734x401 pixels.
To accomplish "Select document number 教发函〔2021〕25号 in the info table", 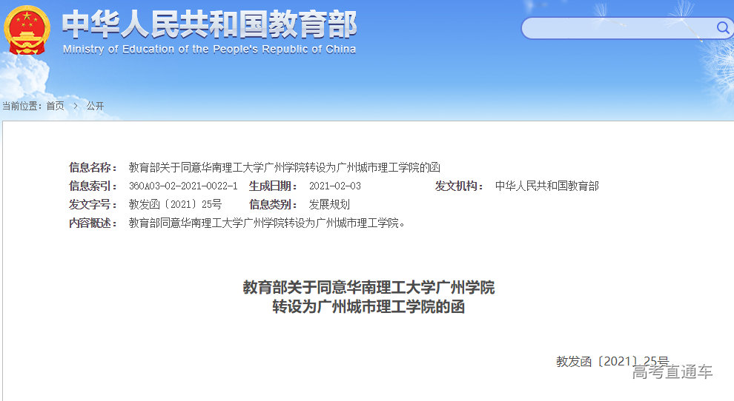I will 175,205.
